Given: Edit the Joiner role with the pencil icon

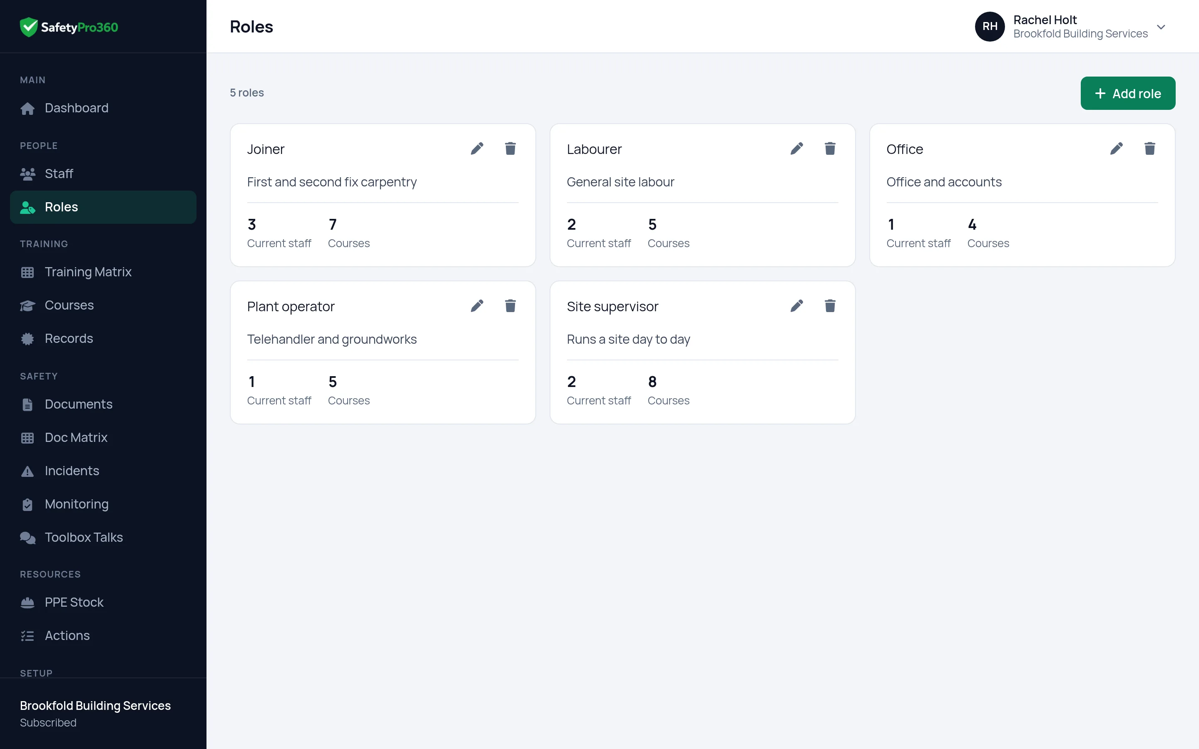Looking at the screenshot, I should point(477,149).
